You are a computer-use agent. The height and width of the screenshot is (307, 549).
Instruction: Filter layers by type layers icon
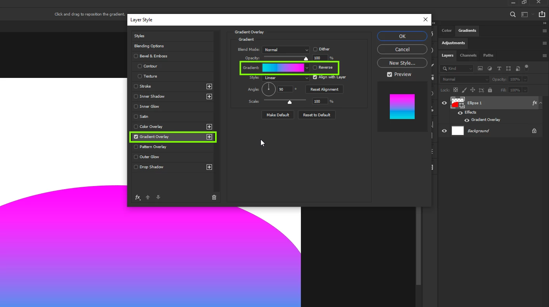pos(499,68)
